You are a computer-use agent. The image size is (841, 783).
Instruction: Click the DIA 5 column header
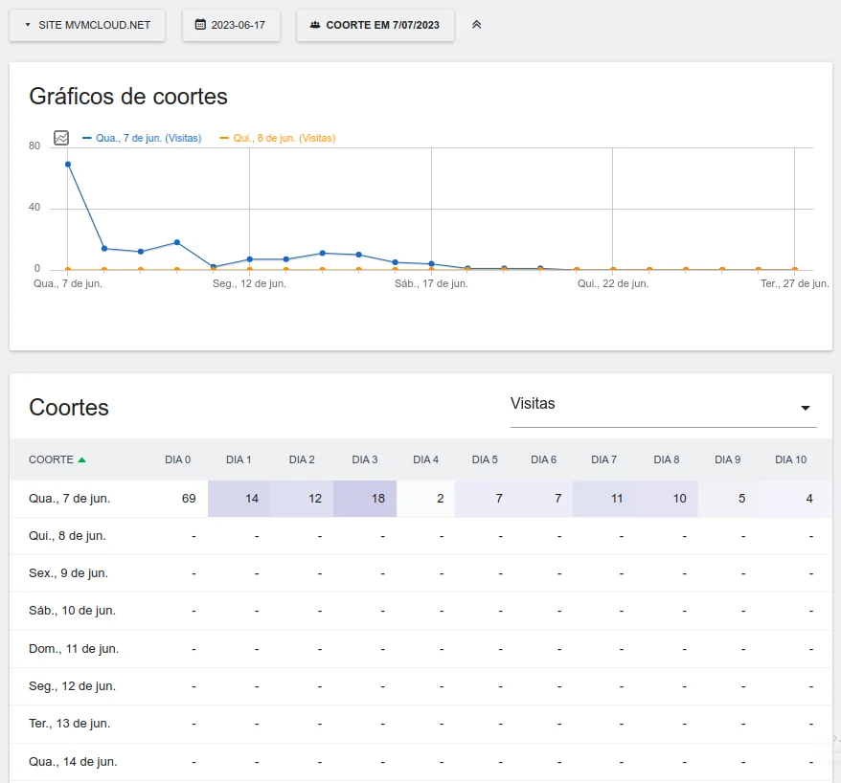pyautogui.click(x=485, y=459)
